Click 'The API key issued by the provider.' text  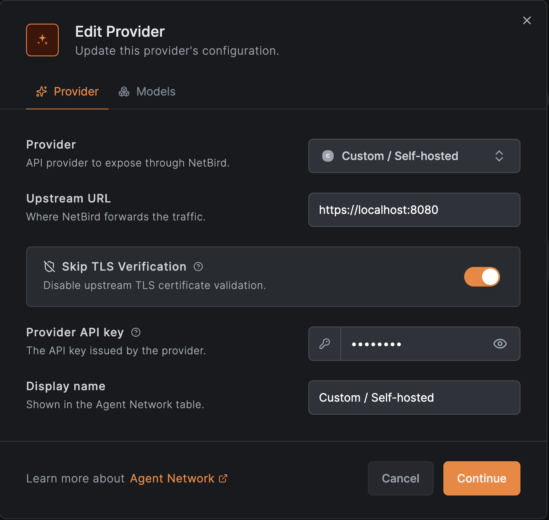pos(116,351)
